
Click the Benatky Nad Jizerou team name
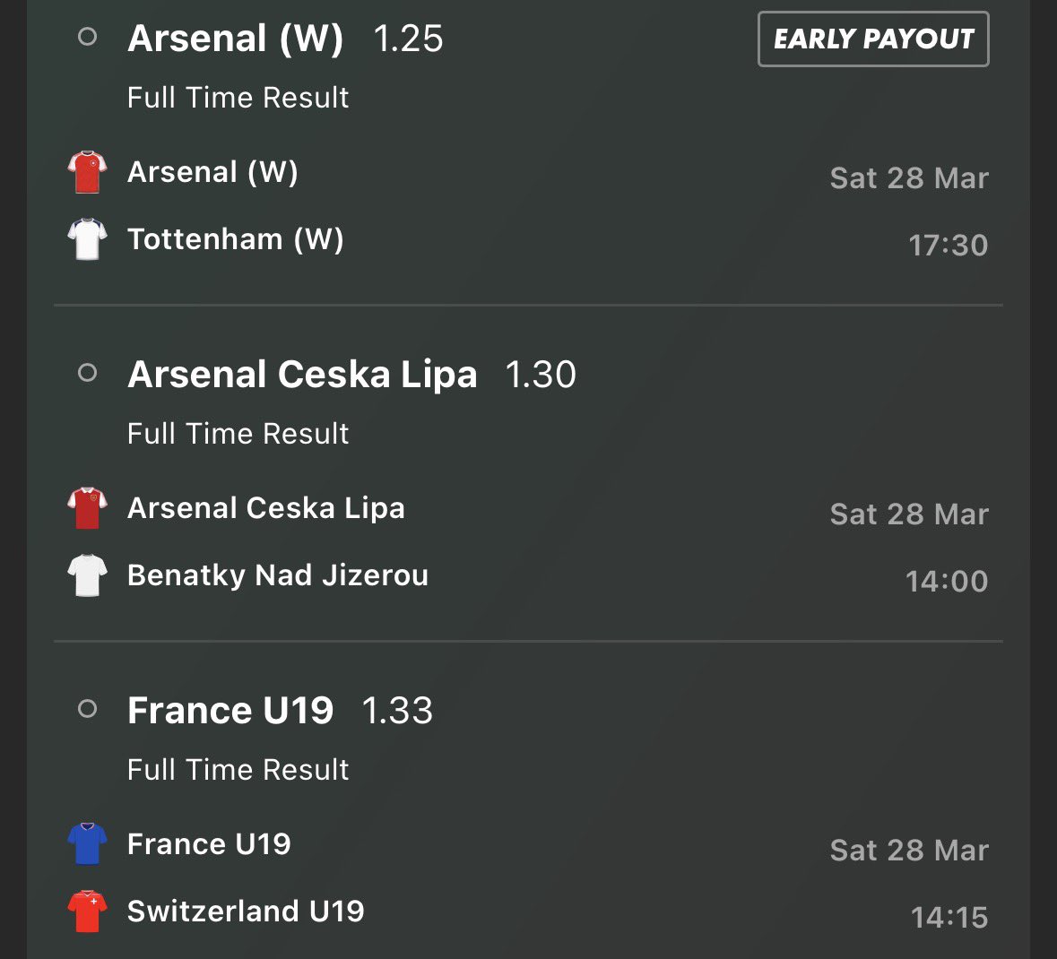click(278, 575)
